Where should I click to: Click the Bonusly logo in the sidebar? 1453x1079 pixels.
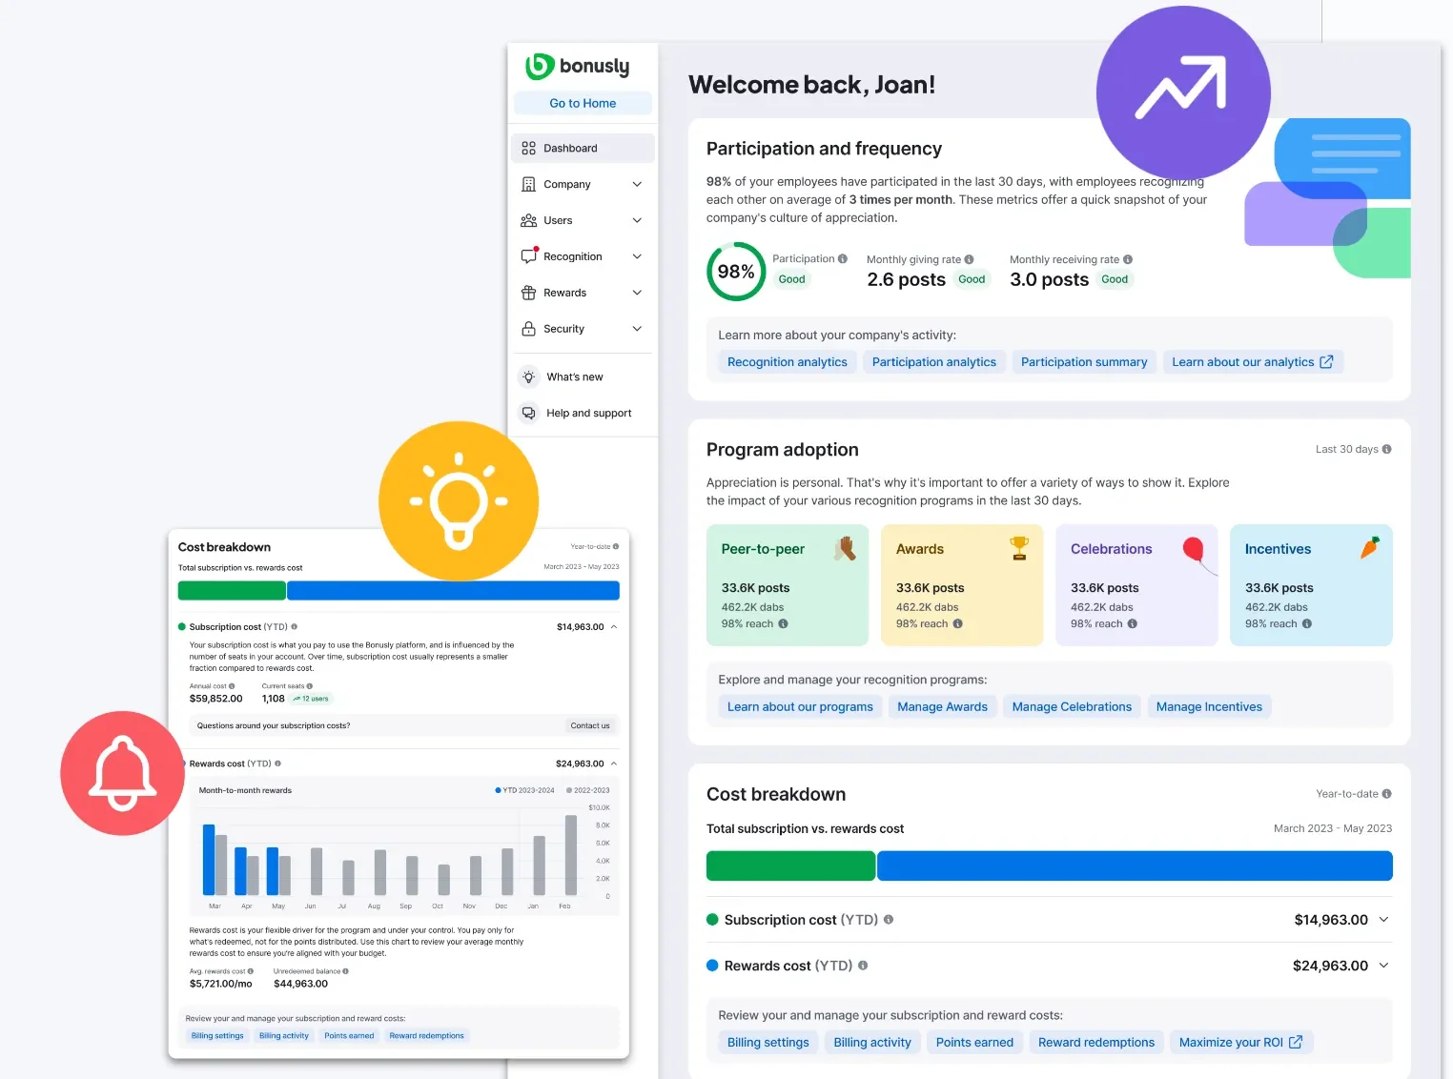tap(579, 66)
